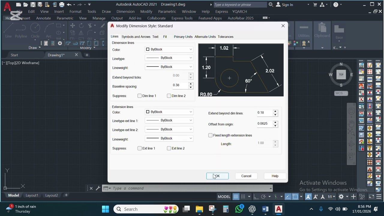Click the New drawing icon in quick access toolbar

click(19, 4)
